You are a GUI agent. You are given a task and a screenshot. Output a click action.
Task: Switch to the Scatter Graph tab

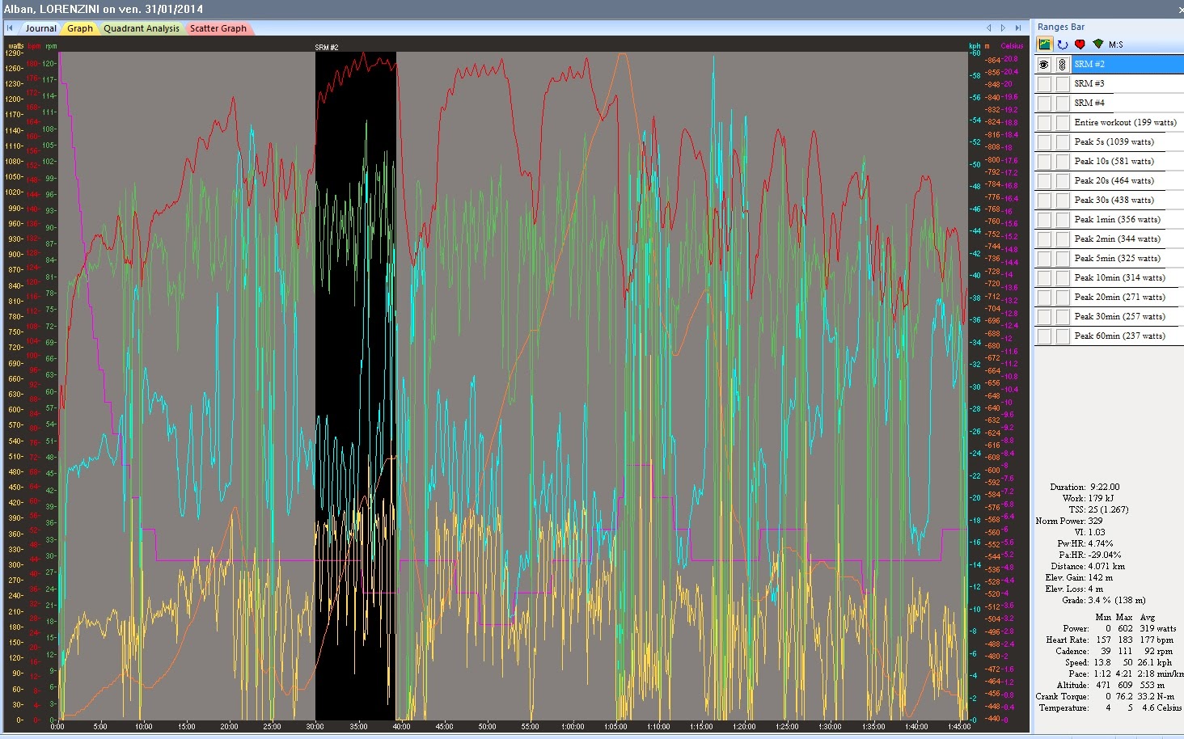pos(218,28)
